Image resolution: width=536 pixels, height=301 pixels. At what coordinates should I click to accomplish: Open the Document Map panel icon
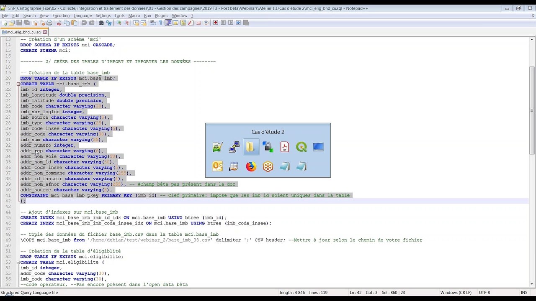(183, 23)
